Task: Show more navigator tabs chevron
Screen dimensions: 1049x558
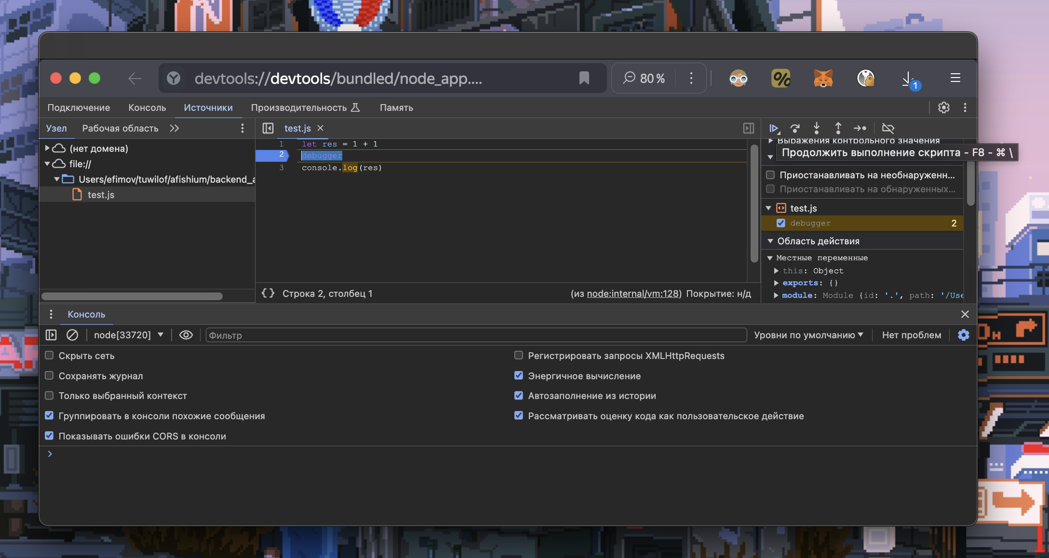Action: pos(175,128)
